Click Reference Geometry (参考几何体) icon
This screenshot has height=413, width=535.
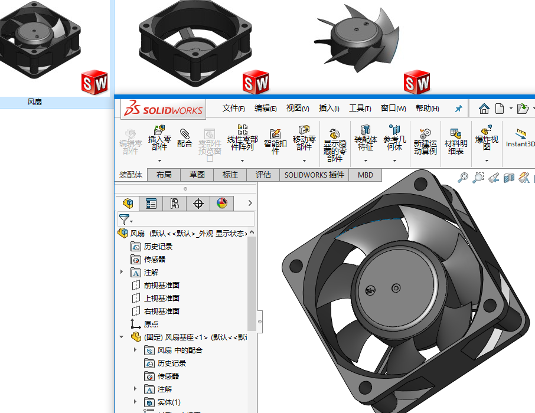pyautogui.click(x=394, y=130)
